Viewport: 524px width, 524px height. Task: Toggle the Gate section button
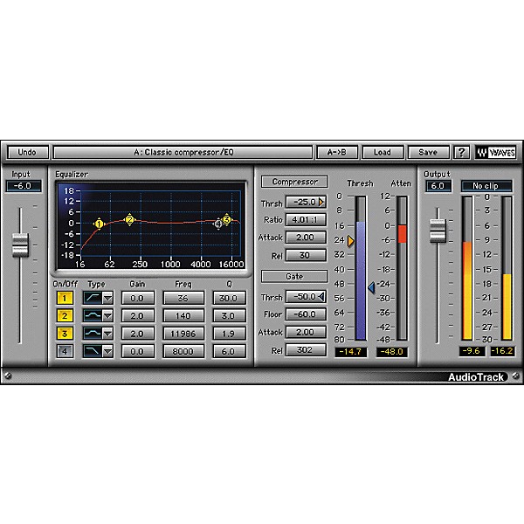click(x=294, y=276)
